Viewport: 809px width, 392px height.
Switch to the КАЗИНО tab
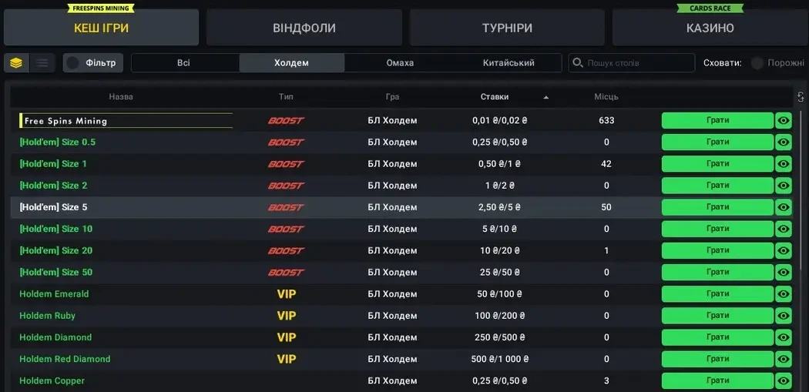point(710,28)
